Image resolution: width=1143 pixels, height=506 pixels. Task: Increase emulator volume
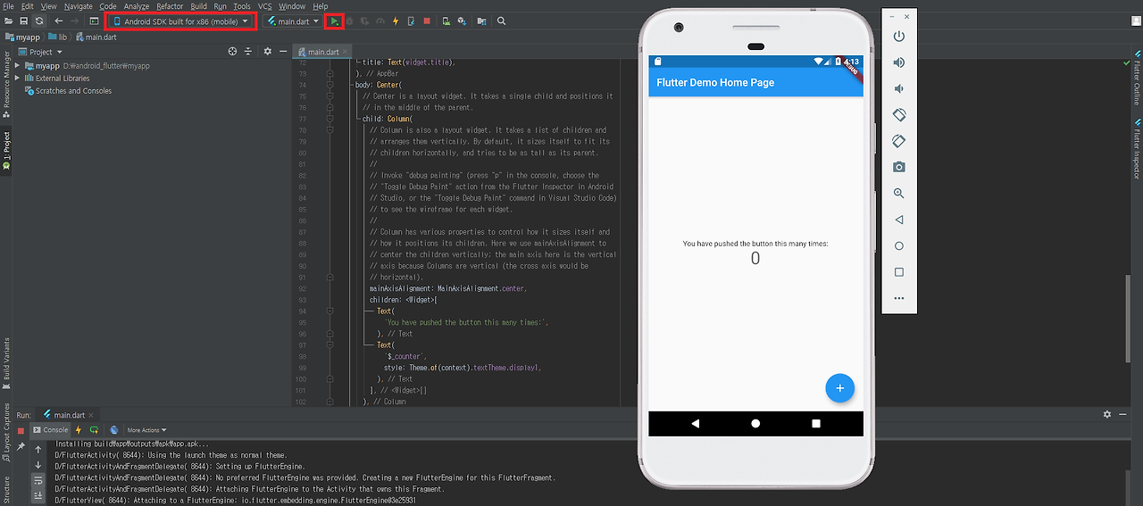(x=899, y=62)
